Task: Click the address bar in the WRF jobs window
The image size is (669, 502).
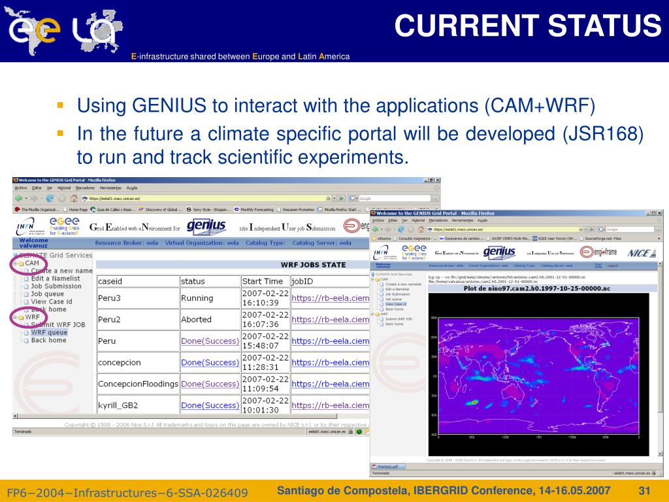Action: [206, 199]
